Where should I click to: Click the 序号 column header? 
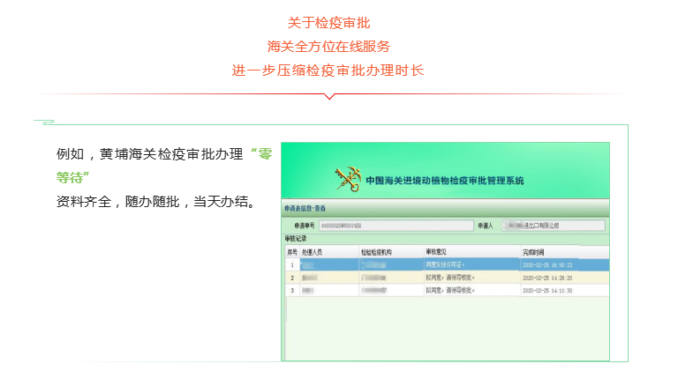click(x=292, y=252)
